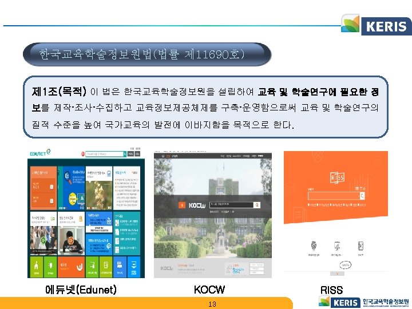Click the green touch-tablet icon tile in Edunet
Screen dimensions: 412x309
point(92,267)
